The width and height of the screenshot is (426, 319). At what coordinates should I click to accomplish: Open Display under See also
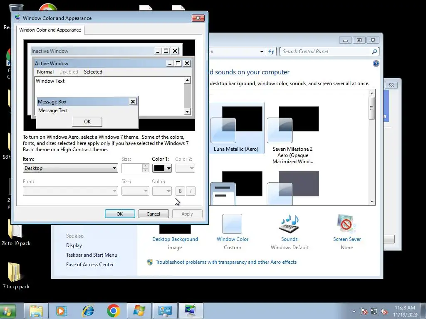(74, 245)
